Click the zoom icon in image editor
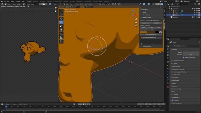The height and width of the screenshot is (113, 201). pos(56,8)
